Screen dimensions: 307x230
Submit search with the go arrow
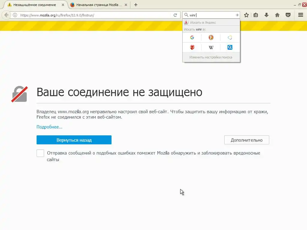237,15
